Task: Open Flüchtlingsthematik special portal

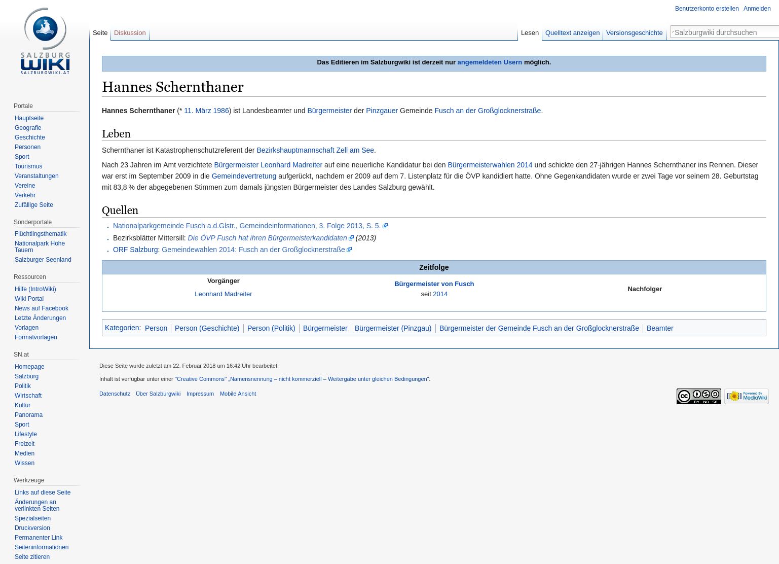Action: point(41,234)
